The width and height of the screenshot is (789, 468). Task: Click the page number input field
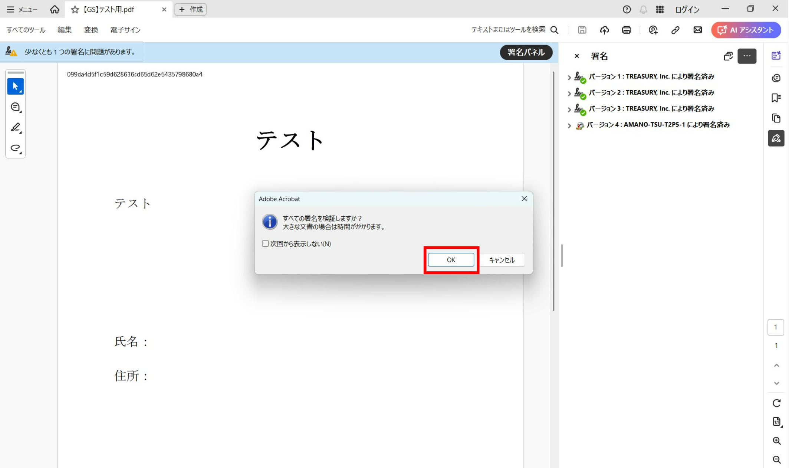[776, 327]
